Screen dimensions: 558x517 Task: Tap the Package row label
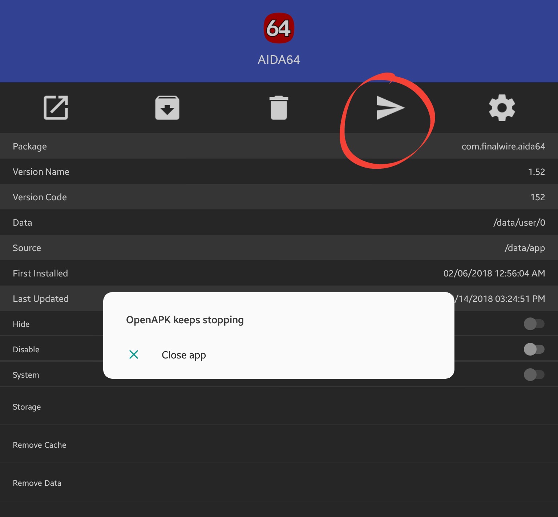30,147
